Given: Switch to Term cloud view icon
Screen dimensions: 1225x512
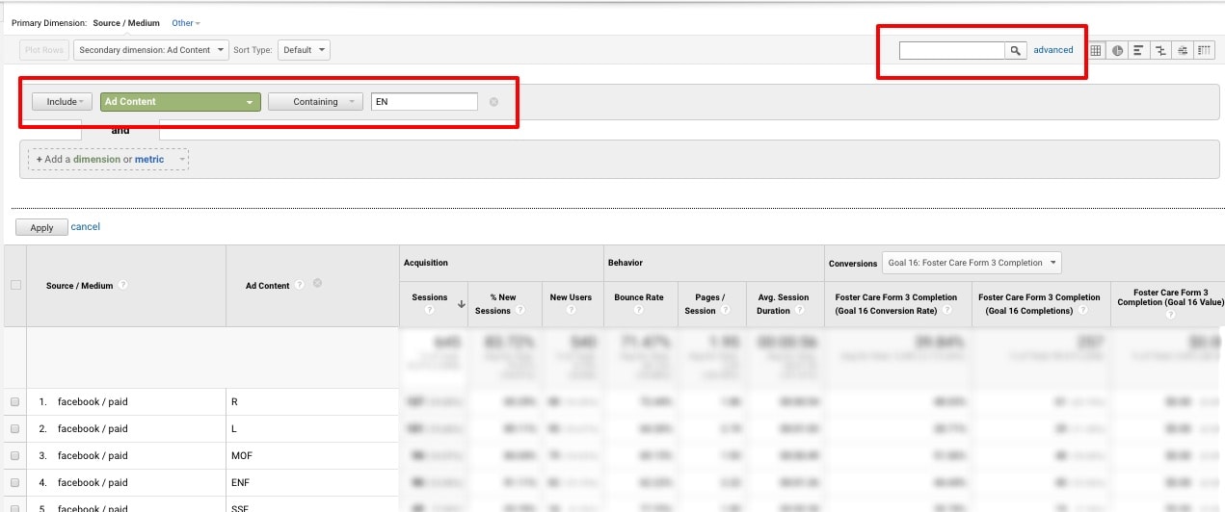Looking at the screenshot, I should [1183, 51].
